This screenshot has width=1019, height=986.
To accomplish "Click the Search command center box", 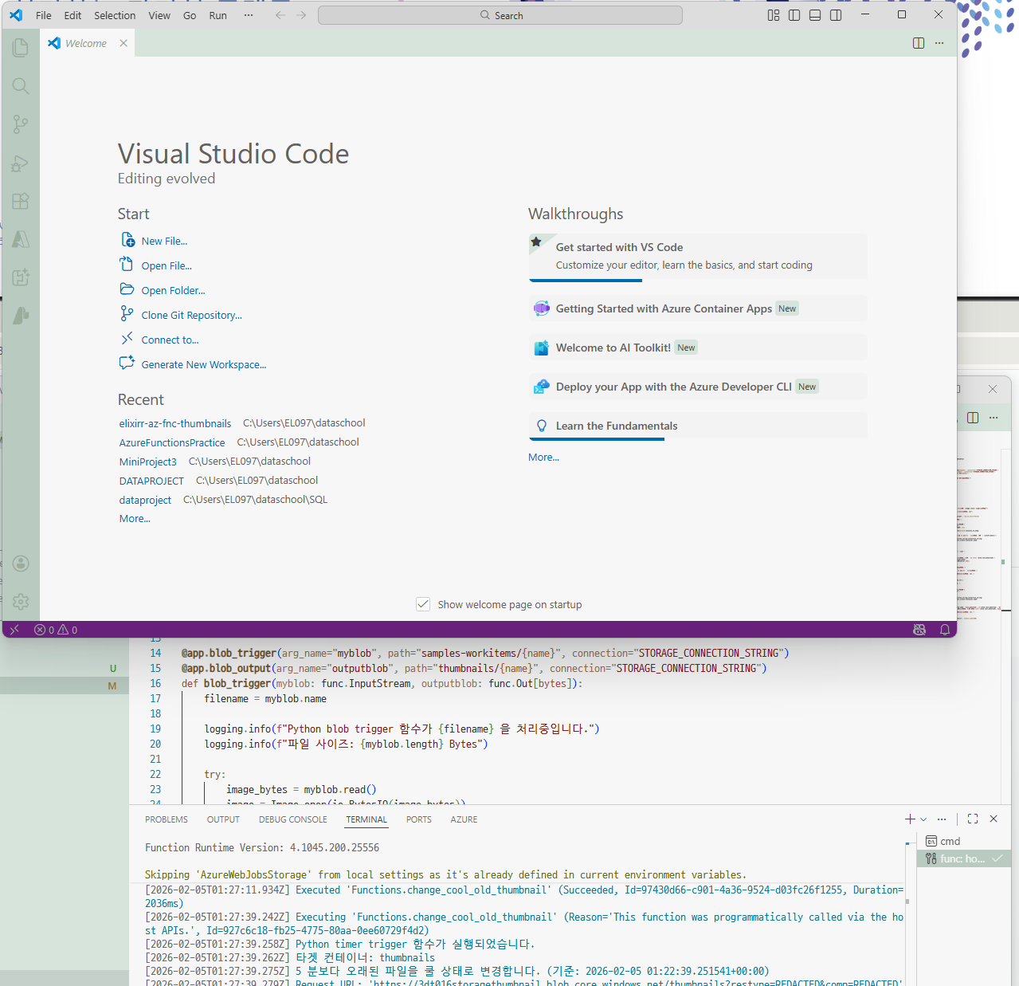I will coord(500,15).
